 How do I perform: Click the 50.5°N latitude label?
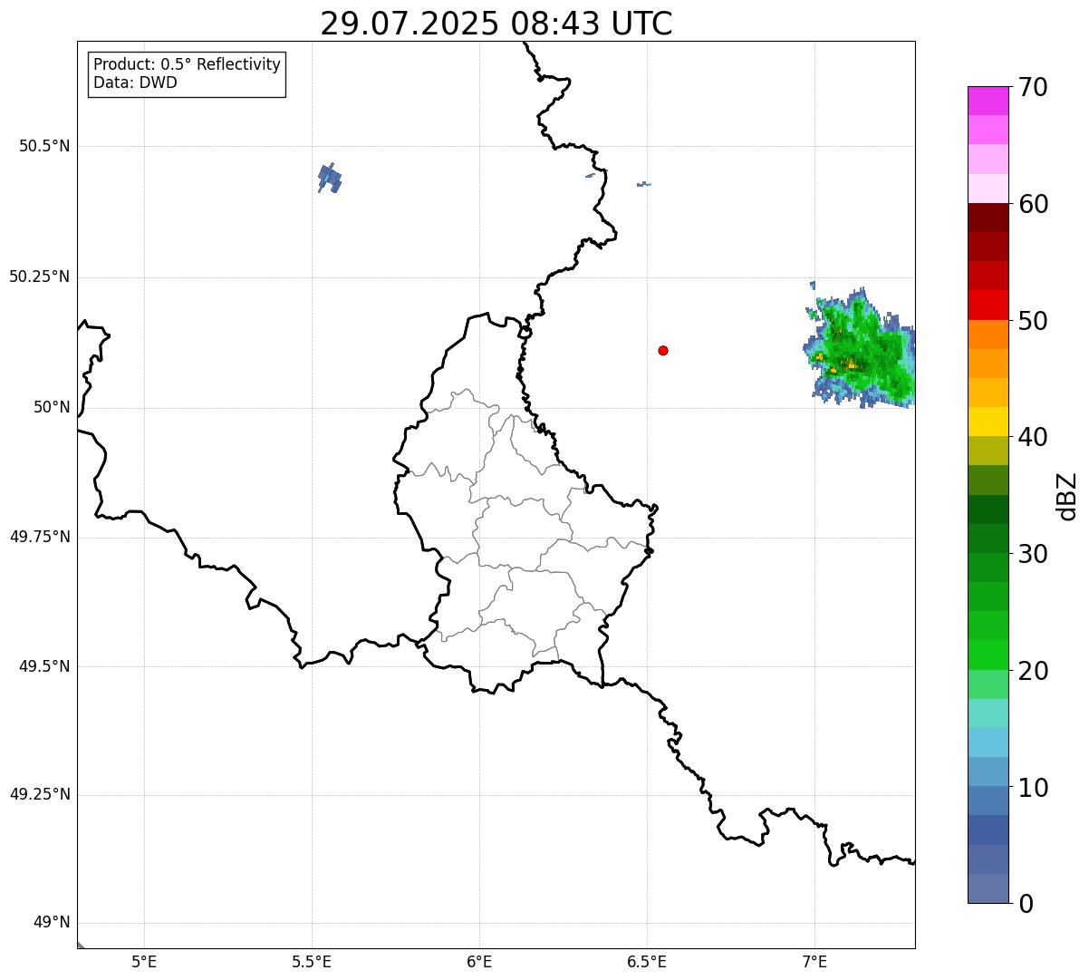(44, 146)
